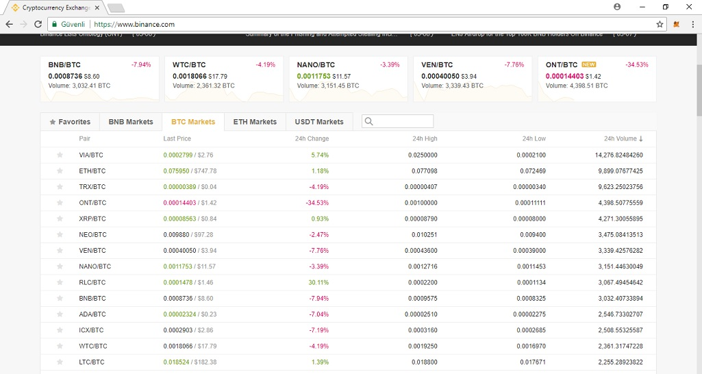Click the address bar URL
Image resolution: width=702 pixels, height=374 pixels.
134,24
